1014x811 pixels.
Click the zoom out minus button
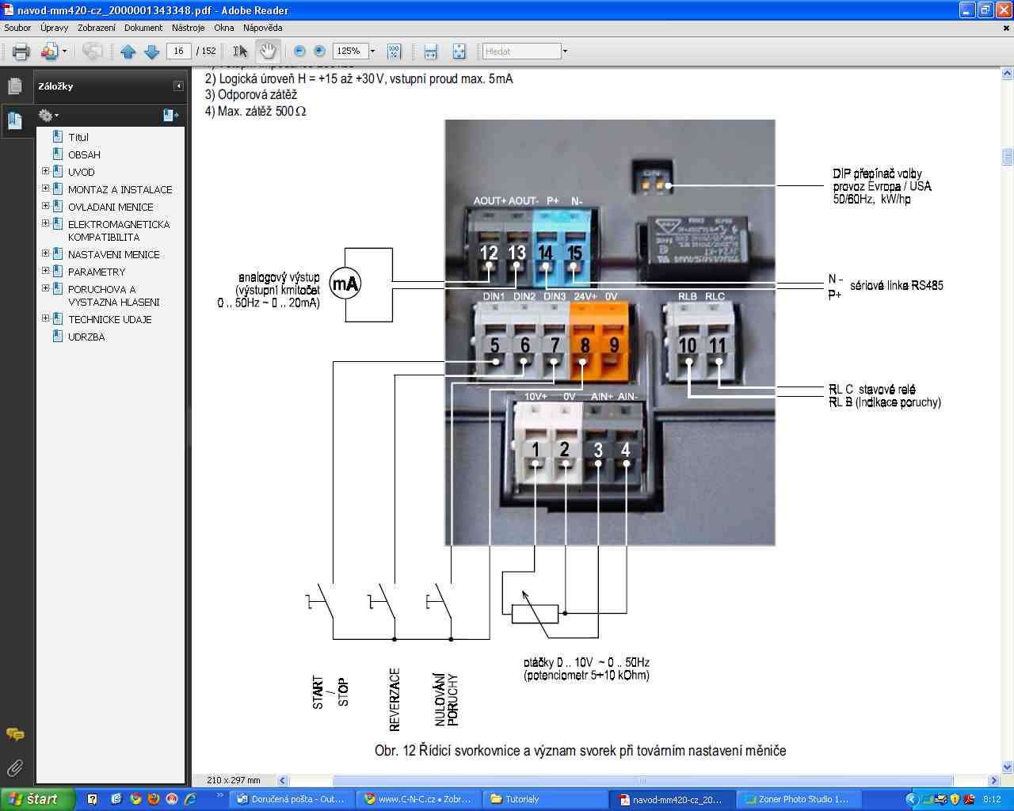tap(299, 51)
